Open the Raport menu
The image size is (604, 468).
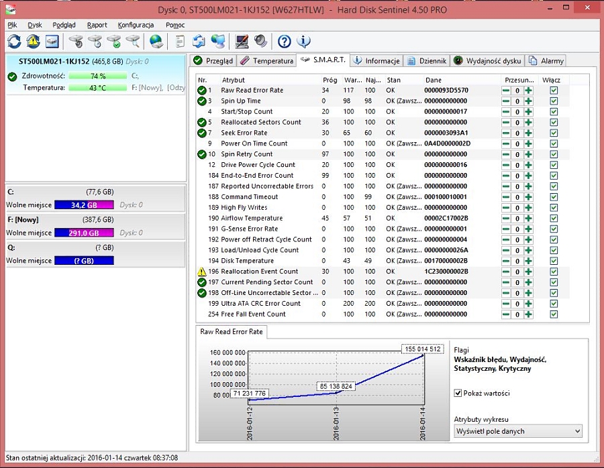[97, 25]
